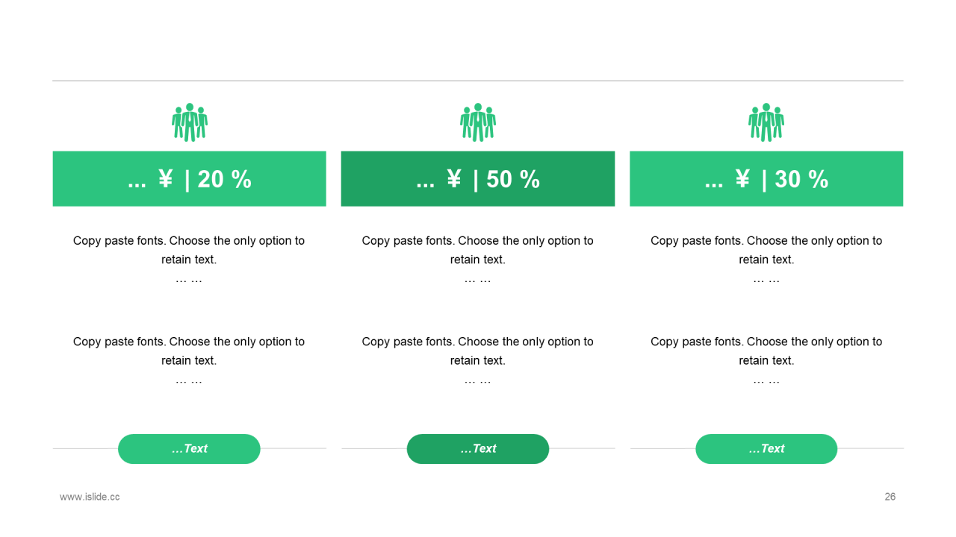Click the '...Text' pill under the right column
956x537 pixels.
pos(766,449)
